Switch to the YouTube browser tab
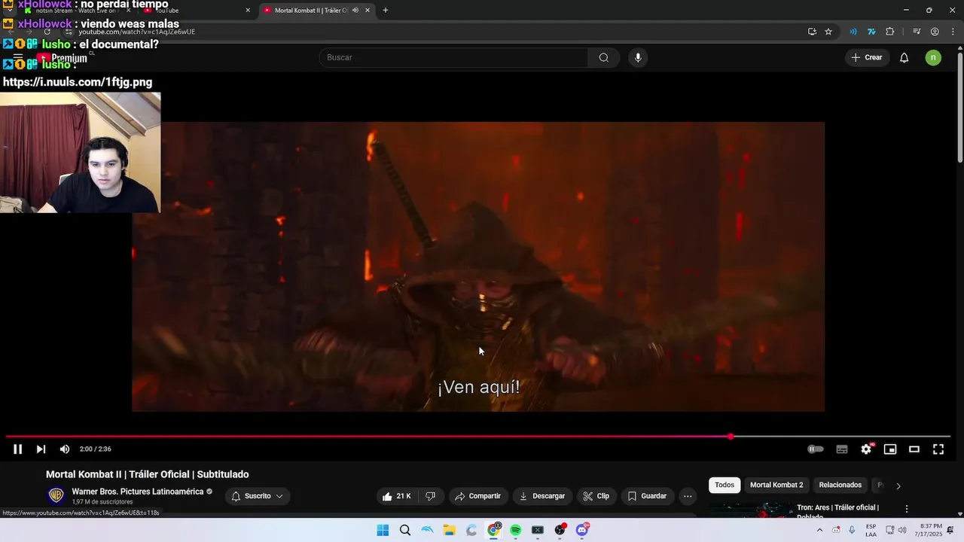 click(196, 11)
